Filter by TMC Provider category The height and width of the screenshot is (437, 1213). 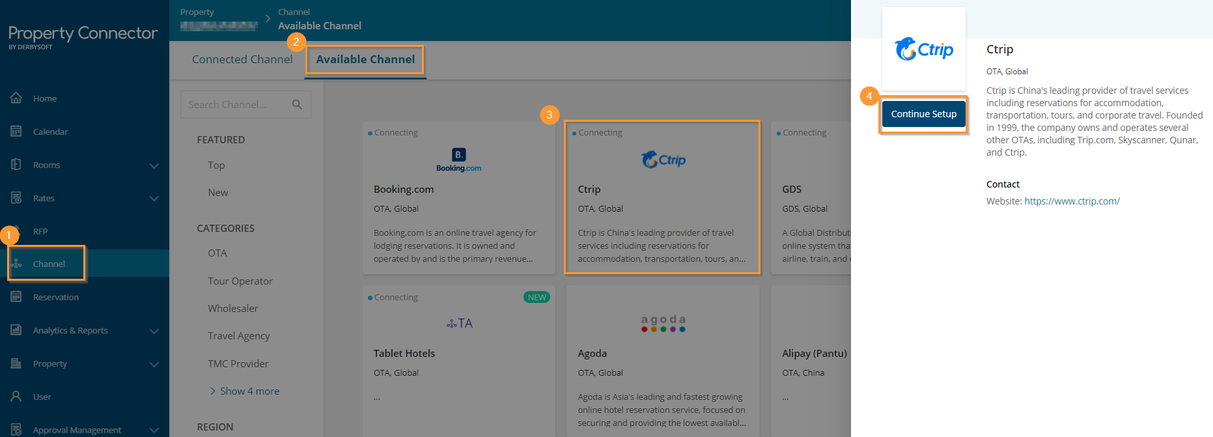click(x=238, y=364)
